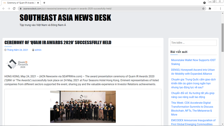Click the profile circle icon in toolbar
The width and height of the screenshot is (224, 126).
click(x=215, y=8)
